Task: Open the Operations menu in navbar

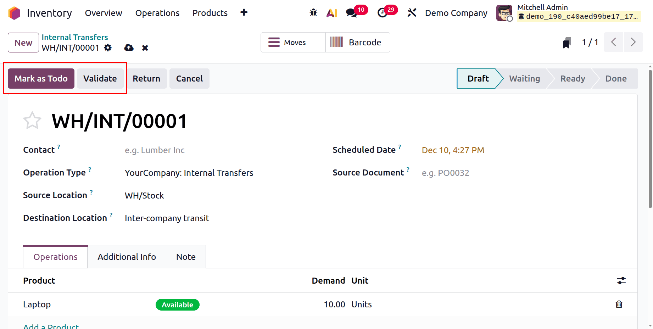Action: pos(157,13)
